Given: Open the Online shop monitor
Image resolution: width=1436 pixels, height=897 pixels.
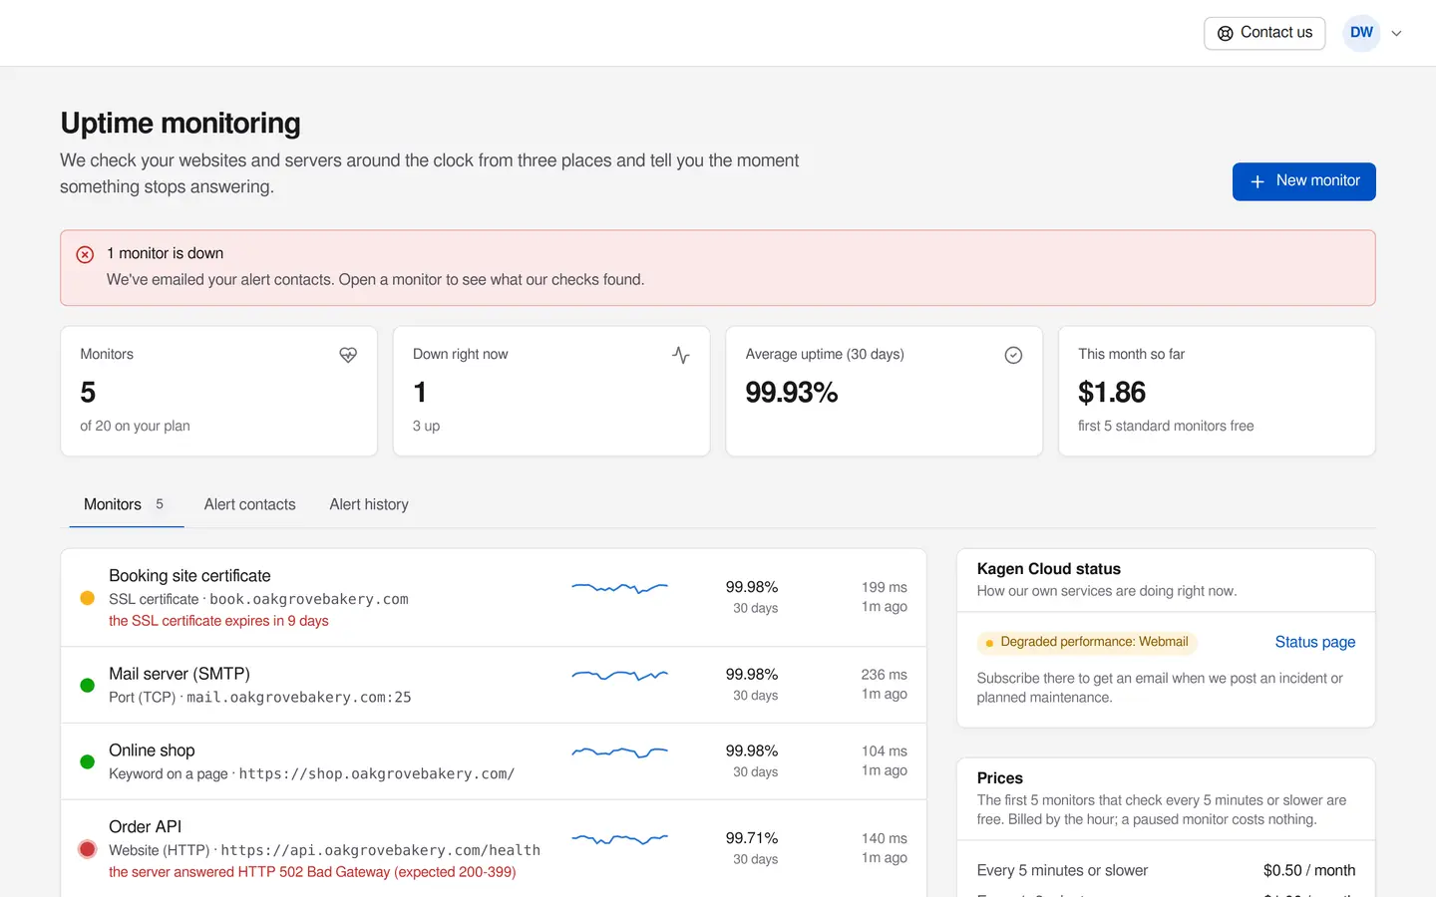Looking at the screenshot, I should pyautogui.click(x=494, y=761).
